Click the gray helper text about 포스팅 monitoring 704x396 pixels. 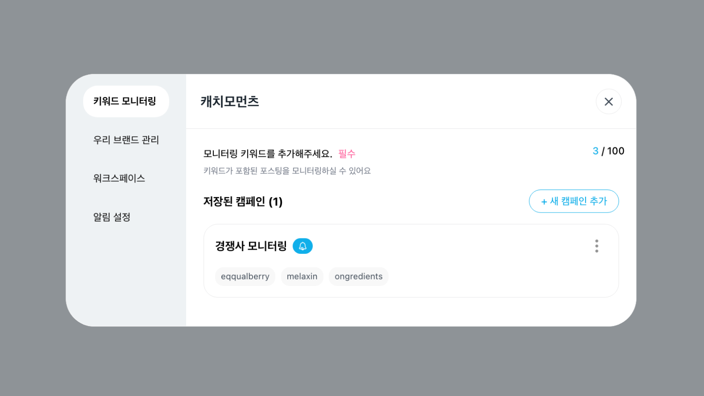[x=287, y=171]
